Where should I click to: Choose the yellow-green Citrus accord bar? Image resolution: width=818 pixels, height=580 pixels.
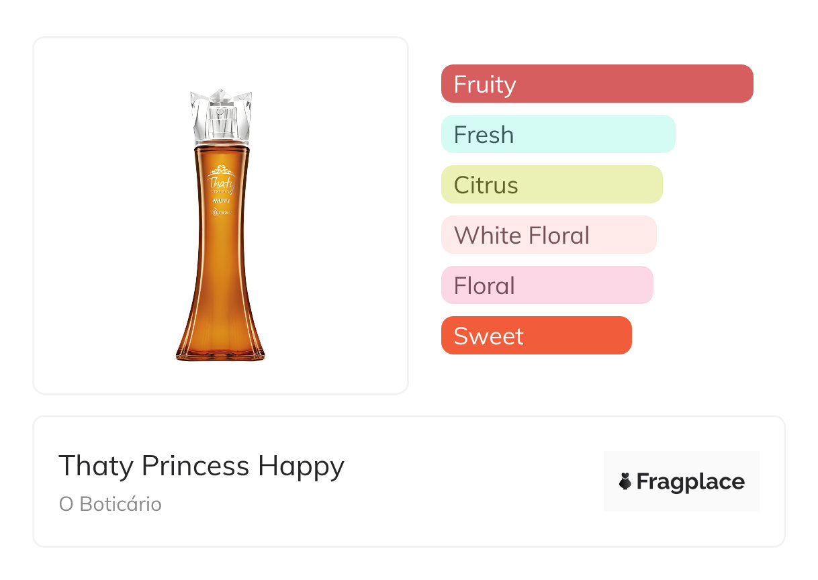coord(551,185)
